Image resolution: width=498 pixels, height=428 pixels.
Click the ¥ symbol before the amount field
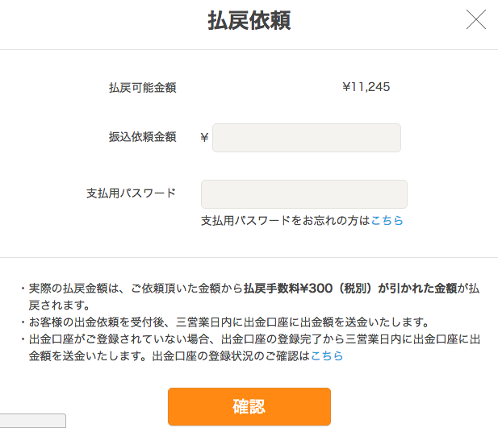click(x=204, y=138)
